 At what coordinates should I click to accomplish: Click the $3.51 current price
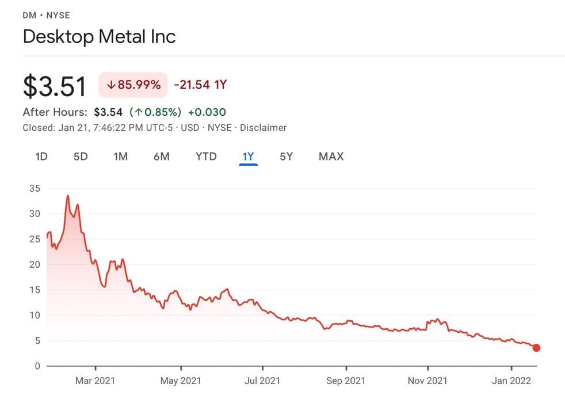pyautogui.click(x=55, y=86)
